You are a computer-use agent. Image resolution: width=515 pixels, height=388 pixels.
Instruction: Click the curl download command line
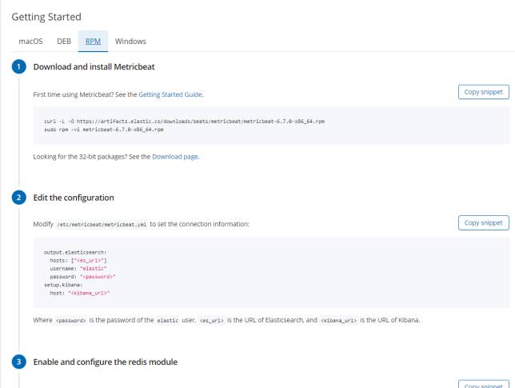184,122
